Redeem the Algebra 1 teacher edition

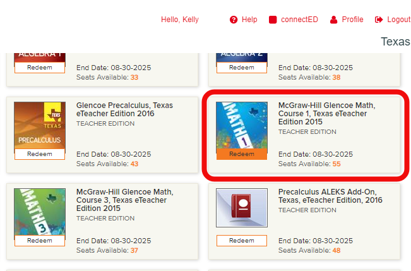[x=40, y=68]
